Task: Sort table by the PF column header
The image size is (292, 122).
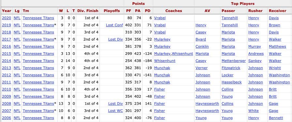Action: click(x=128, y=11)
